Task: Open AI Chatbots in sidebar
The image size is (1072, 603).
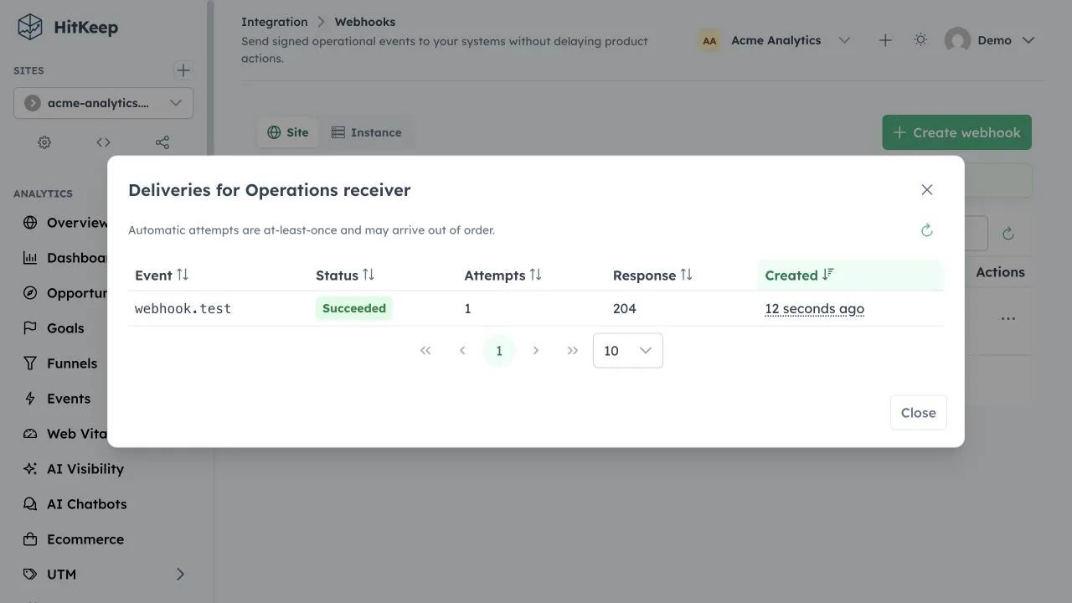Action: pos(87,504)
